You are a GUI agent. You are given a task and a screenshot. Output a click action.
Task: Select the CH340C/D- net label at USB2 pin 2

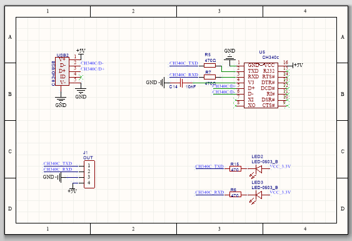(x=92, y=63)
